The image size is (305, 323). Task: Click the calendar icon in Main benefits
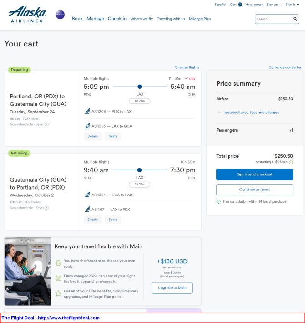(x=58, y=278)
